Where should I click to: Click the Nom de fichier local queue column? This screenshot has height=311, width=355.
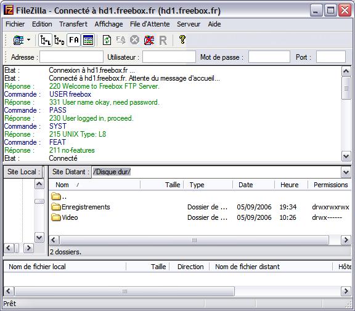pos(65,267)
